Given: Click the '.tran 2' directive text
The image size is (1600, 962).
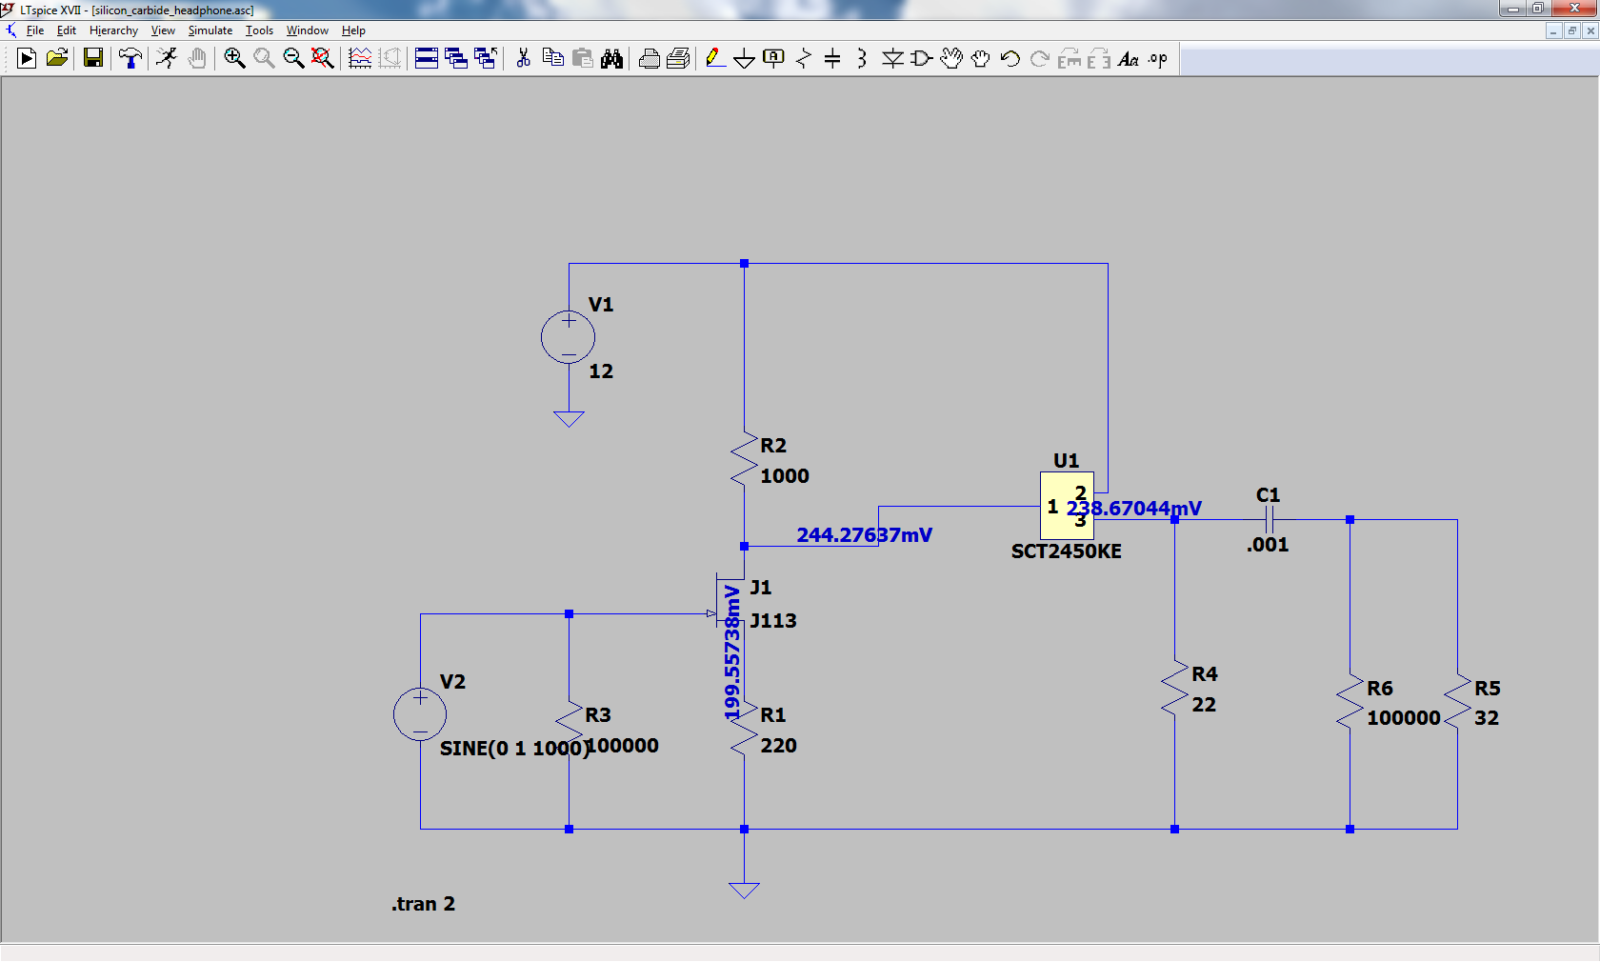Looking at the screenshot, I should click(423, 904).
